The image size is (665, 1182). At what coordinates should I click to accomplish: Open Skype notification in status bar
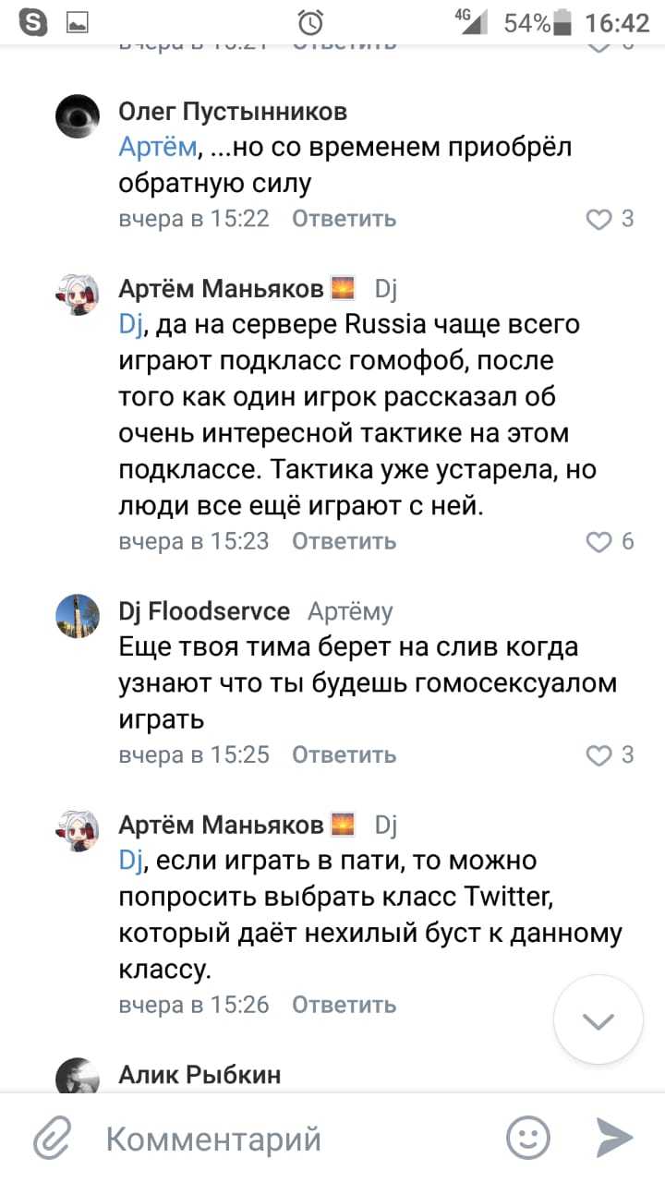click(34, 21)
